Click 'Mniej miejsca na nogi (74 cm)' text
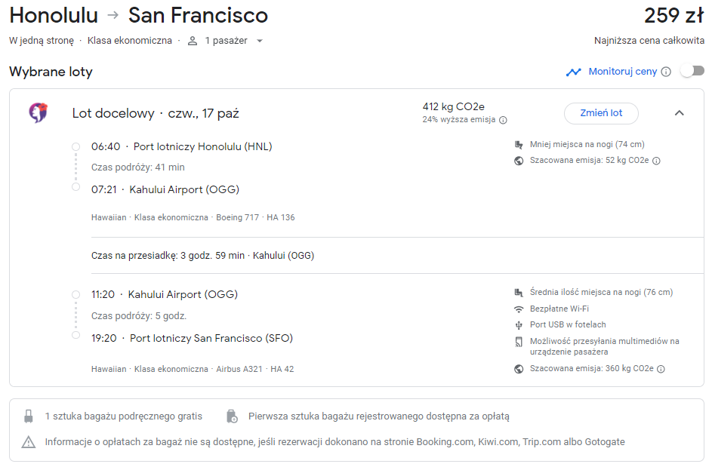The image size is (712, 467). click(x=587, y=144)
